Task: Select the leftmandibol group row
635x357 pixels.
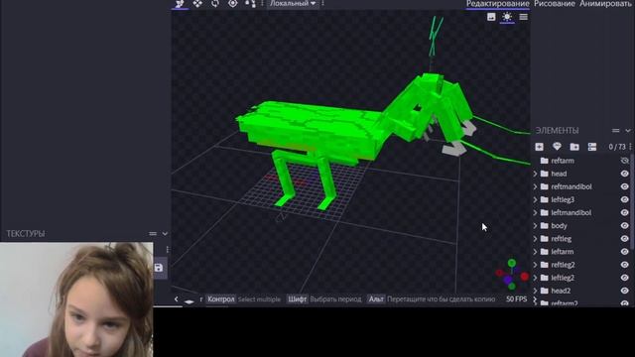Action: [x=582, y=212]
